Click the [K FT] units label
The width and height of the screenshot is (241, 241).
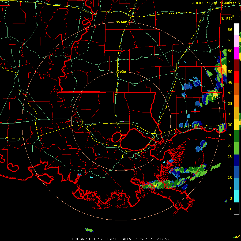click(x=226, y=18)
